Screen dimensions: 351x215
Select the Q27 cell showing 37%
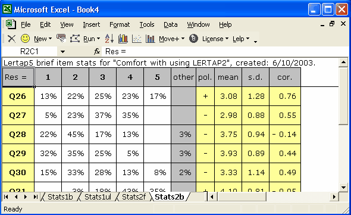[103, 116]
